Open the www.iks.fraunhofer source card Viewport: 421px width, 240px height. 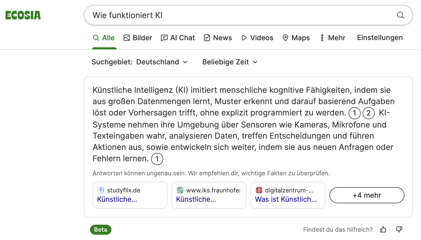[x=209, y=195]
